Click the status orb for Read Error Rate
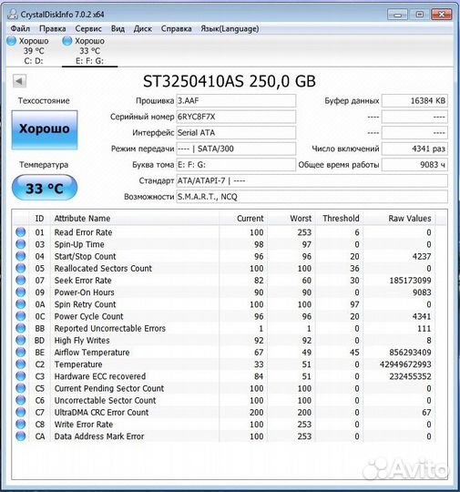This screenshot has width=460, height=492. click(21, 232)
